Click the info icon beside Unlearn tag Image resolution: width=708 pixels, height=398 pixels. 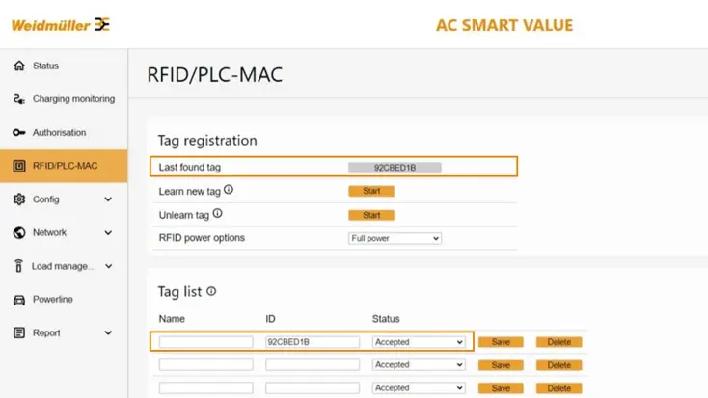tap(217, 214)
